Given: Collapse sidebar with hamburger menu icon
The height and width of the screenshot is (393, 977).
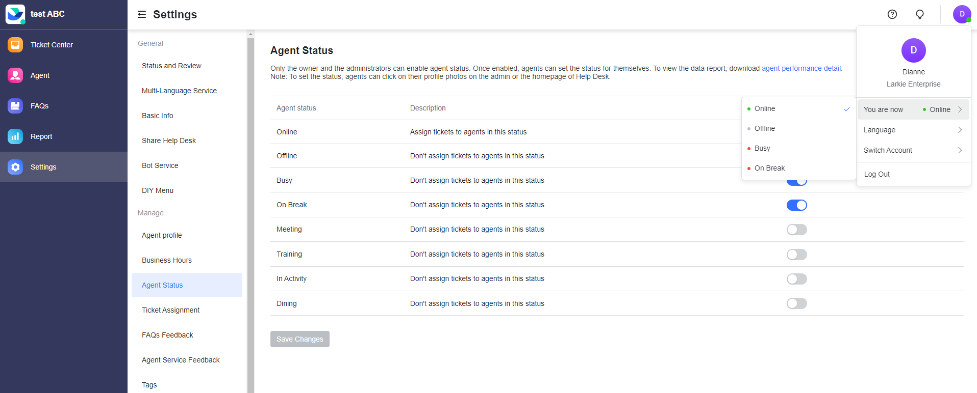Looking at the screenshot, I should click(142, 14).
